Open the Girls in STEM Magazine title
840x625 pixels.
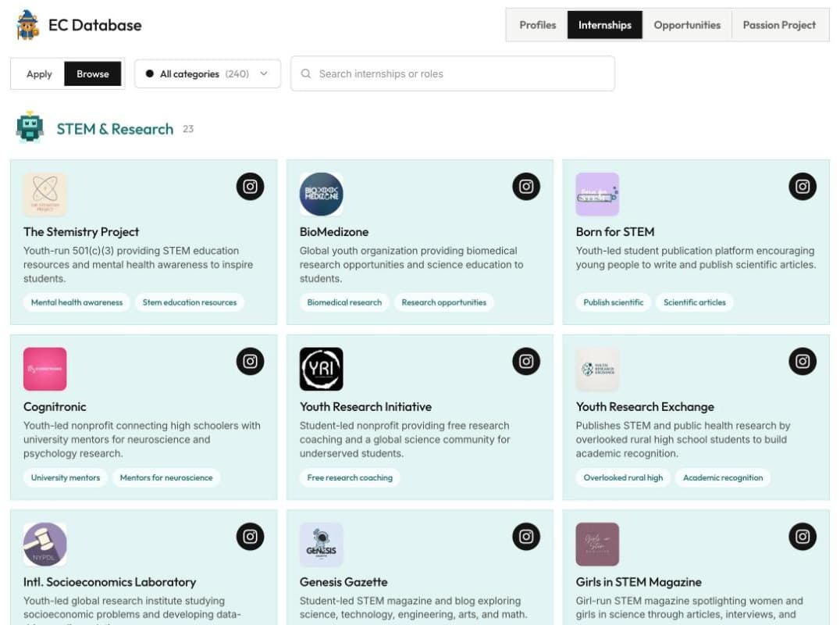point(639,581)
